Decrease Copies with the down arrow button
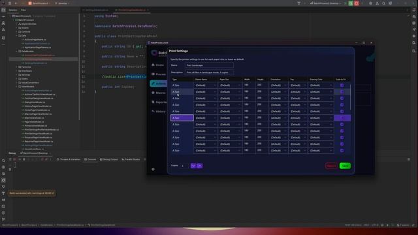 [193, 166]
